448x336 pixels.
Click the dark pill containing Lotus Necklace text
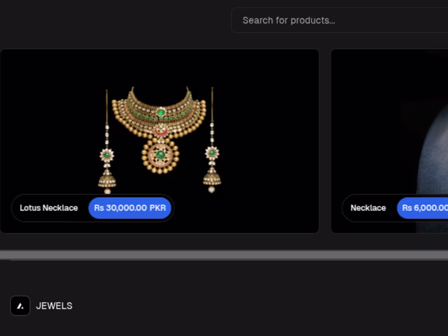pos(49,208)
